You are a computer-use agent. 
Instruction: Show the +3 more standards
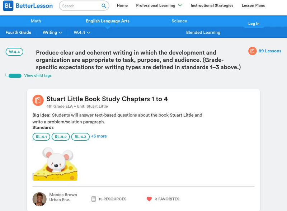(99, 136)
